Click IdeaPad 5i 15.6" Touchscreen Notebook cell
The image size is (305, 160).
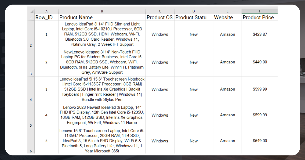pyautogui.click(x=102, y=89)
